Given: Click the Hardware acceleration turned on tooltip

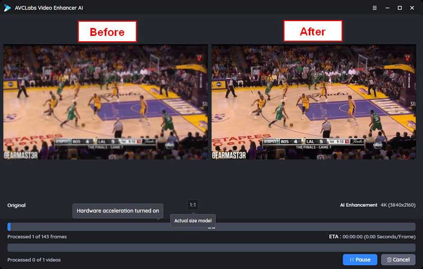Looking at the screenshot, I should pyautogui.click(x=118, y=211).
